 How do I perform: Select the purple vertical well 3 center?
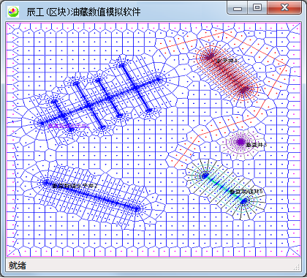pos(240,141)
